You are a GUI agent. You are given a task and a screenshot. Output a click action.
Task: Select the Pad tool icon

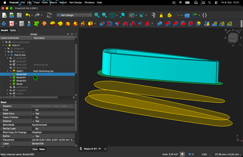53,24
